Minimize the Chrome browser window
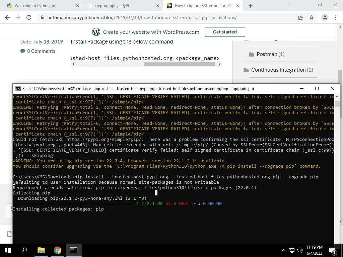Screen dimensions: 343x257 point(304,5)
